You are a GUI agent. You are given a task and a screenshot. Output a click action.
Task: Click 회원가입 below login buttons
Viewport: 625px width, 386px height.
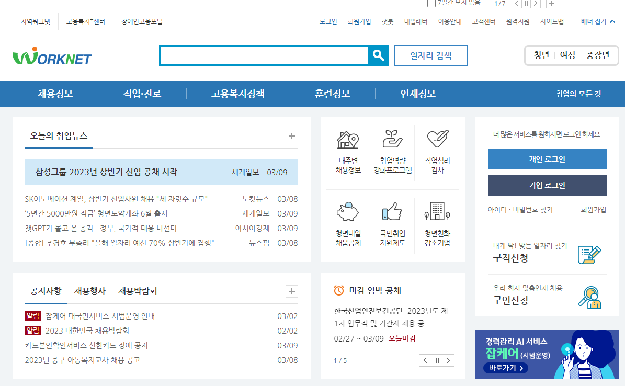(594, 210)
